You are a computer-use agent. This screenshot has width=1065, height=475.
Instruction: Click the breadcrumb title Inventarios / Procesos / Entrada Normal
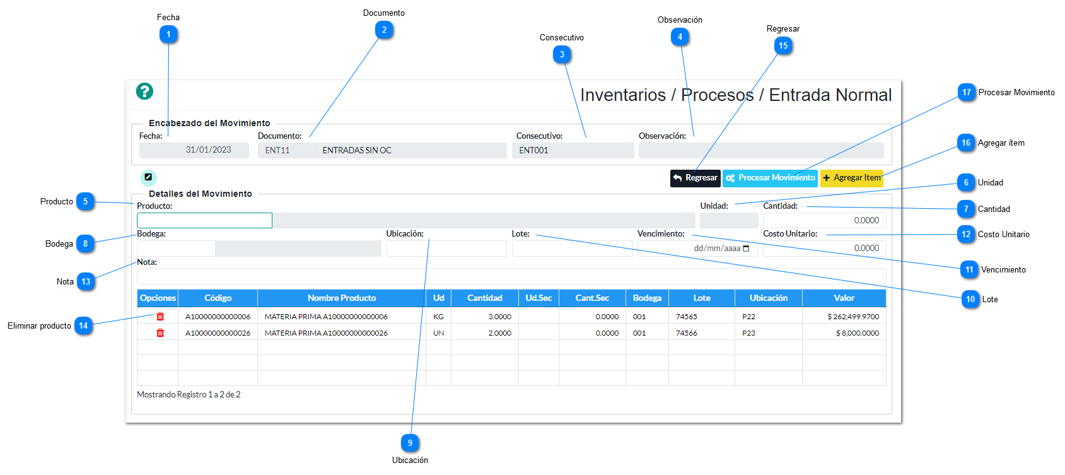(736, 95)
